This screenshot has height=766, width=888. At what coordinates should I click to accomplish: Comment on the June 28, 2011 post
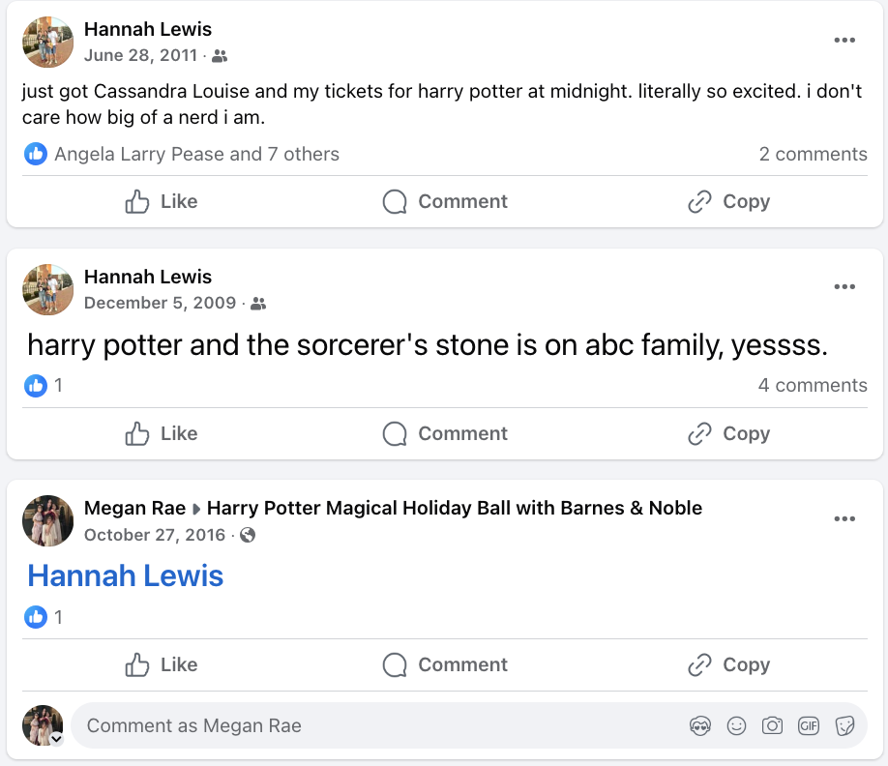pyautogui.click(x=445, y=201)
